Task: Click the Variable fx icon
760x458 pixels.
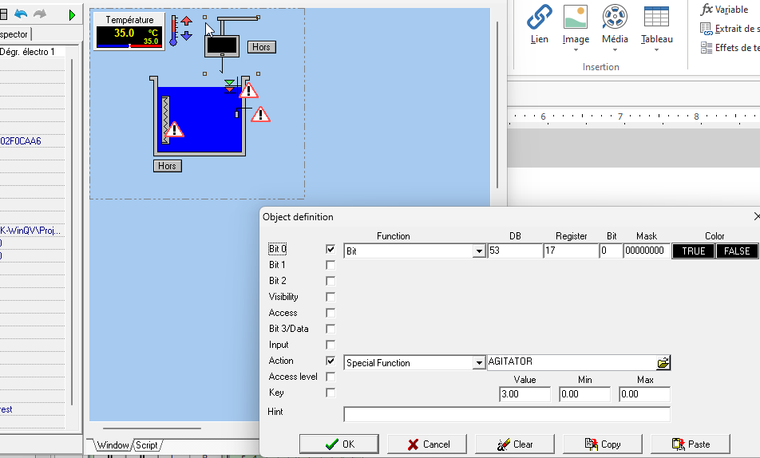Action: coord(707,10)
